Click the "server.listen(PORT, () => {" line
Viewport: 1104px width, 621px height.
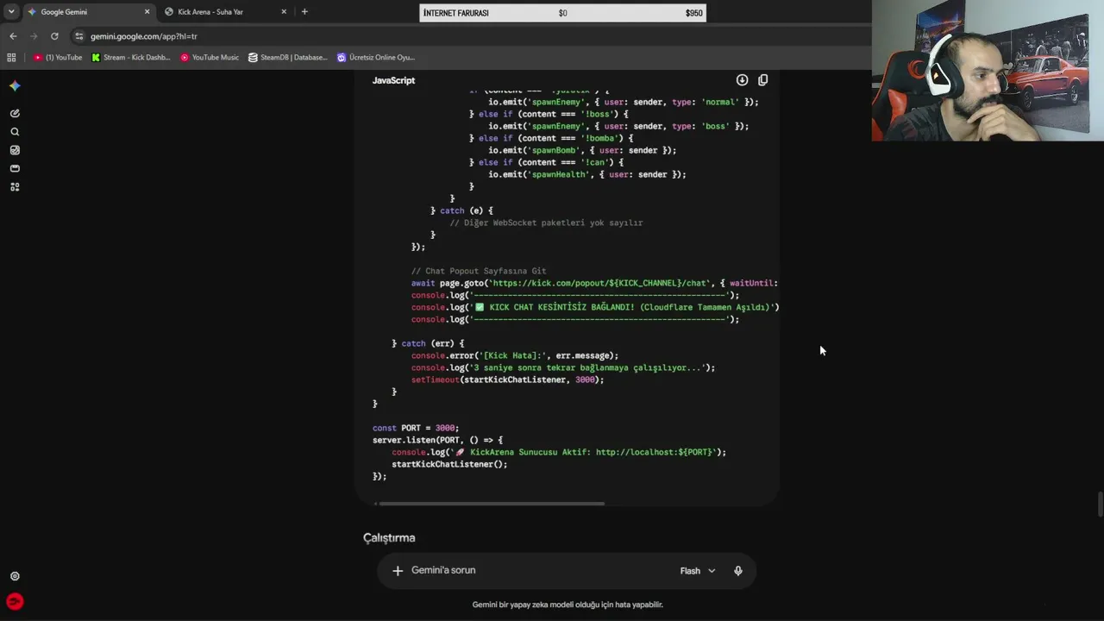click(x=437, y=440)
